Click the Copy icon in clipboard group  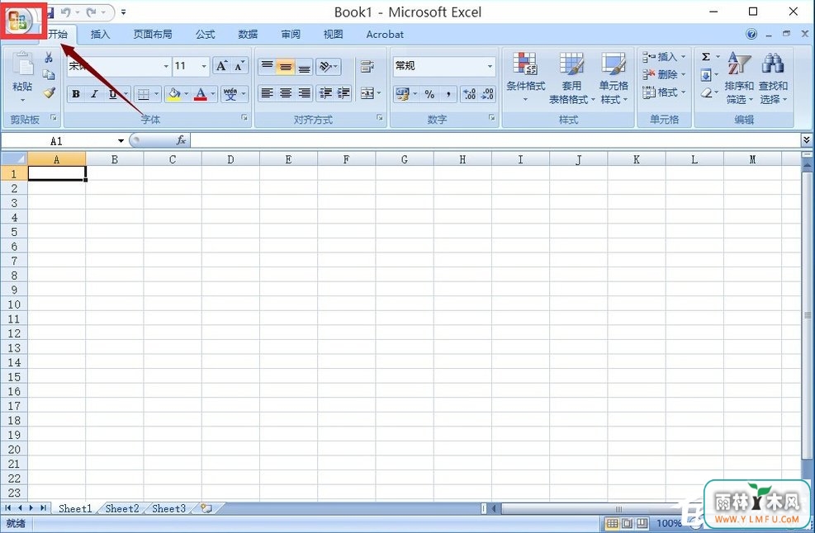pos(49,75)
